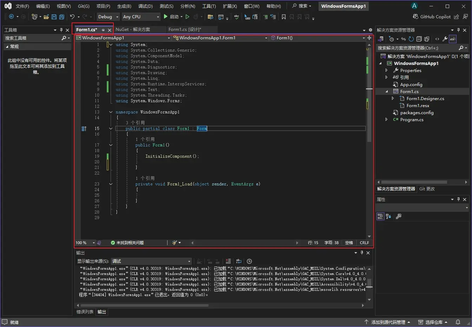Open the Debug configuration dropdown

click(108, 17)
